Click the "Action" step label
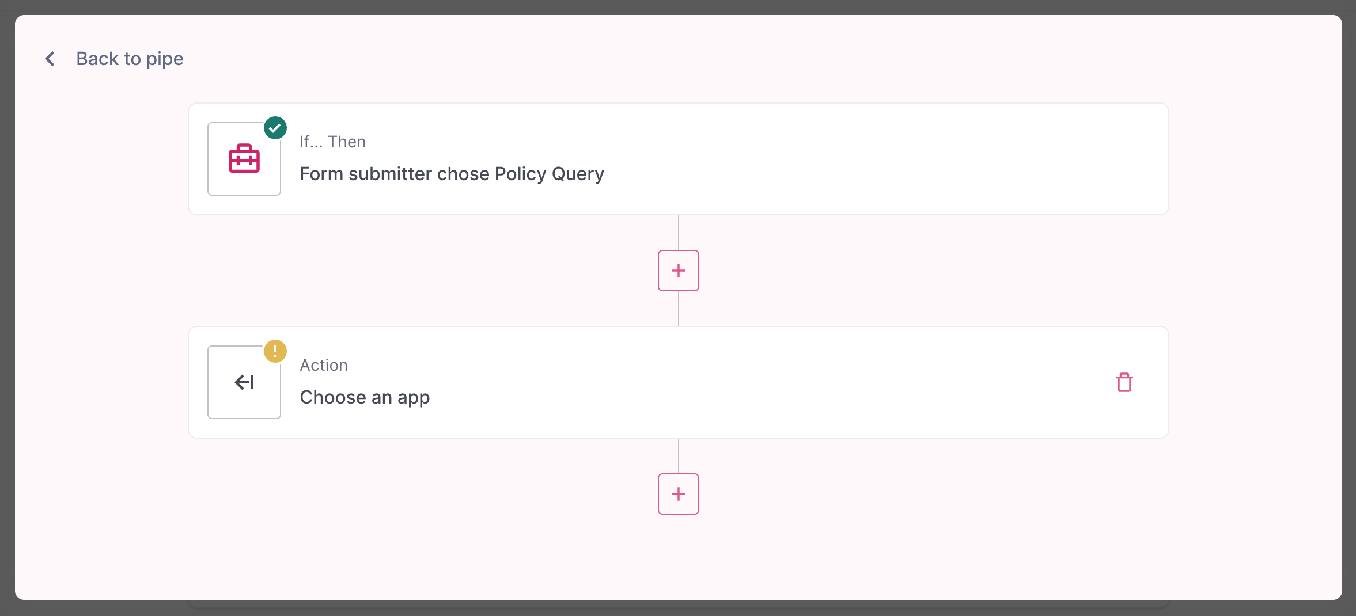Viewport: 1356px width, 616px height. 324,365
